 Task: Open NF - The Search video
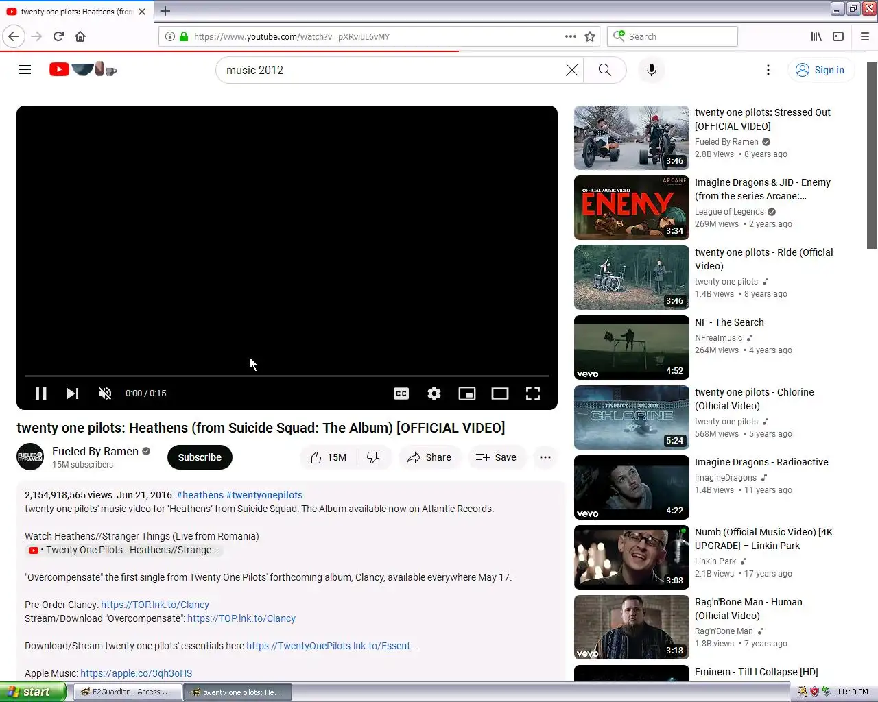[729, 322]
